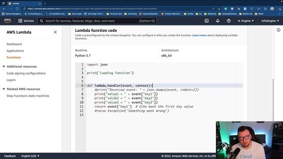Open the Layers page
The image size is (283, 159).
(x=11, y=80)
